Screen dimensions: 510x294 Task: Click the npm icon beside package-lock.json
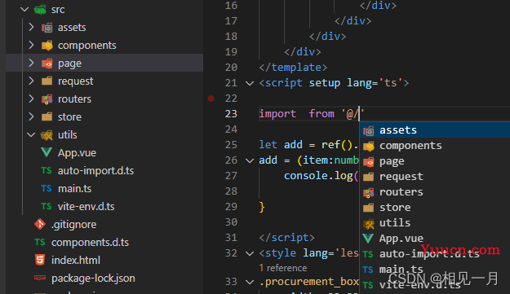(40, 278)
